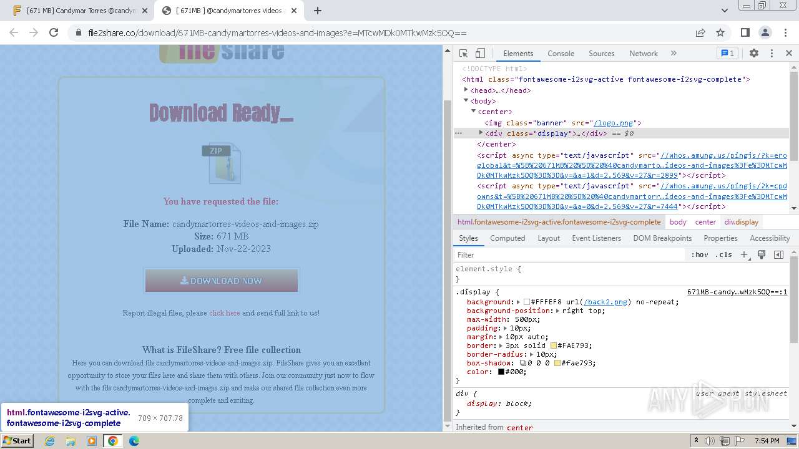Toggle the browser side panel icon
Image resolution: width=799 pixels, height=449 pixels.
click(x=745, y=32)
